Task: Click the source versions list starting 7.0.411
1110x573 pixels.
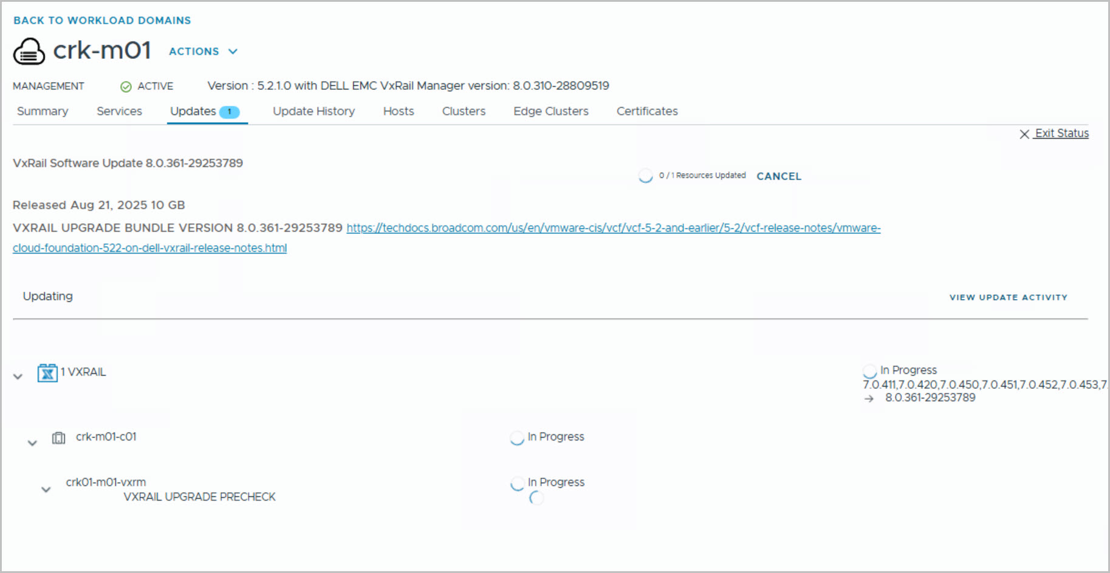Action: click(985, 385)
